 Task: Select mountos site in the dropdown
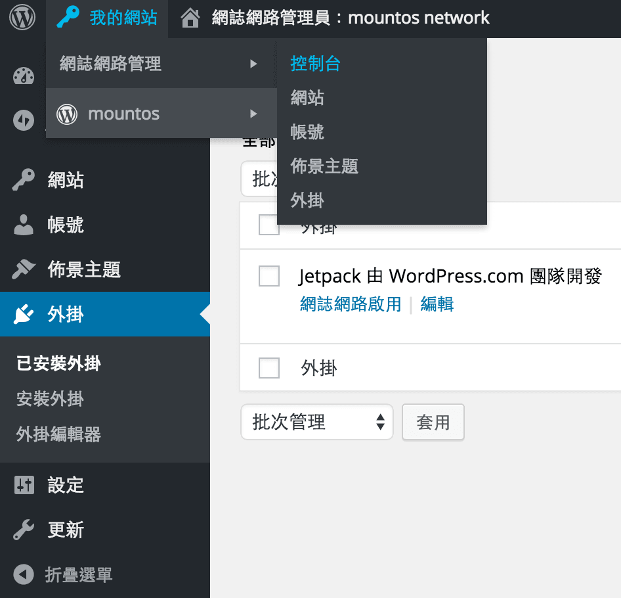pos(161,114)
